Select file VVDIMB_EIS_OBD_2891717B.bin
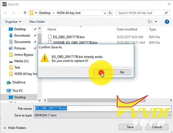Viewport: 173px width, 133px height. (x=75, y=43)
